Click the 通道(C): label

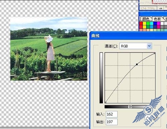click(x=111, y=46)
